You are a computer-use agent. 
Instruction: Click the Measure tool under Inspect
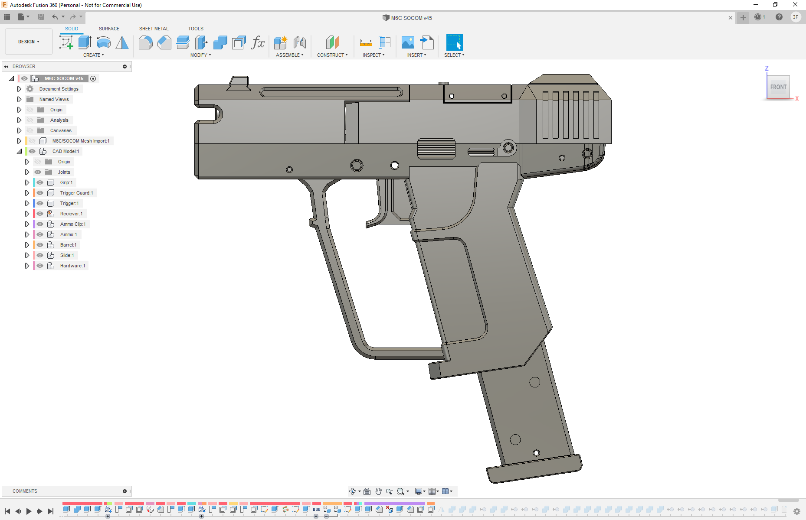tap(366, 42)
